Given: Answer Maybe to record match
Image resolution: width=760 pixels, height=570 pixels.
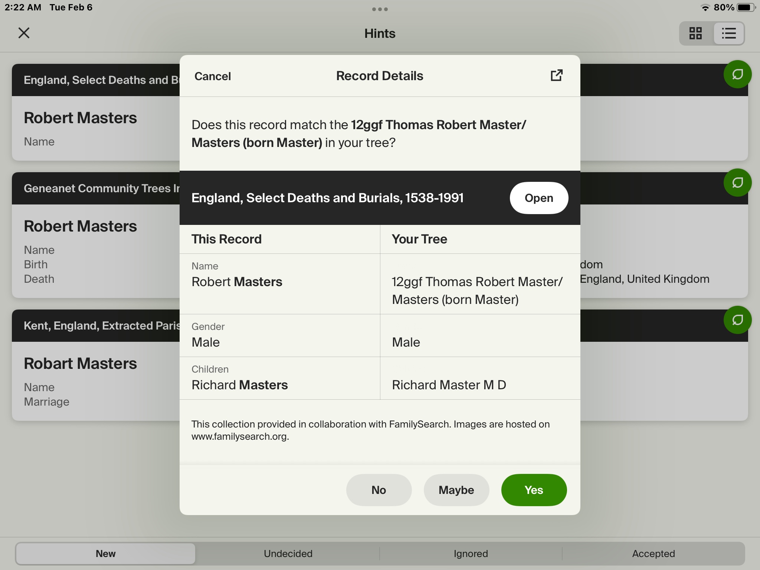Looking at the screenshot, I should click(x=456, y=490).
